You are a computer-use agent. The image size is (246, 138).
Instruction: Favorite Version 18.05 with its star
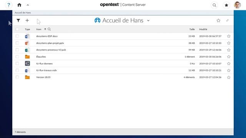tap(229, 77)
